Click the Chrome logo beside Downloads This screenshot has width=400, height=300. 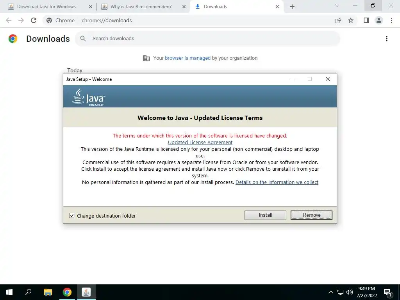pyautogui.click(x=13, y=39)
